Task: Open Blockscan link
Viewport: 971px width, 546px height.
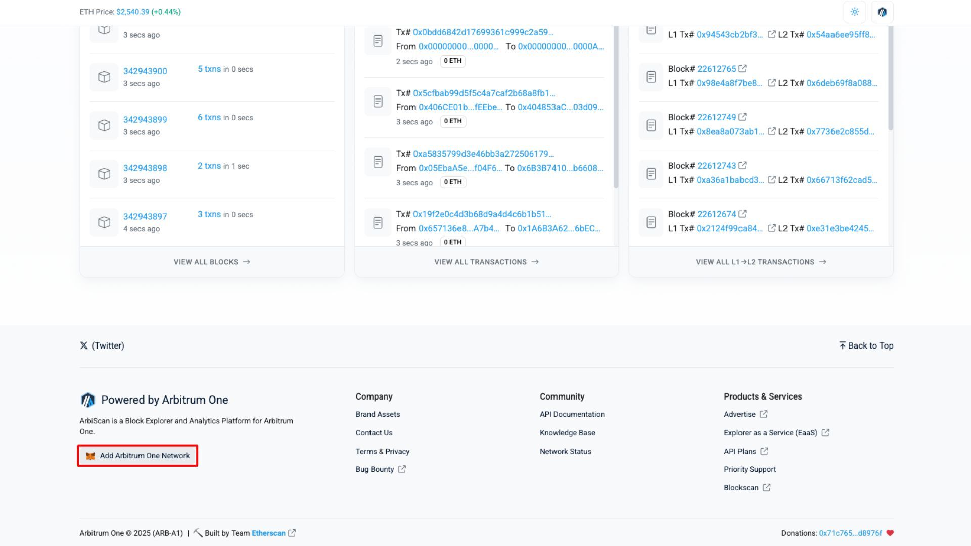Action: click(x=748, y=488)
